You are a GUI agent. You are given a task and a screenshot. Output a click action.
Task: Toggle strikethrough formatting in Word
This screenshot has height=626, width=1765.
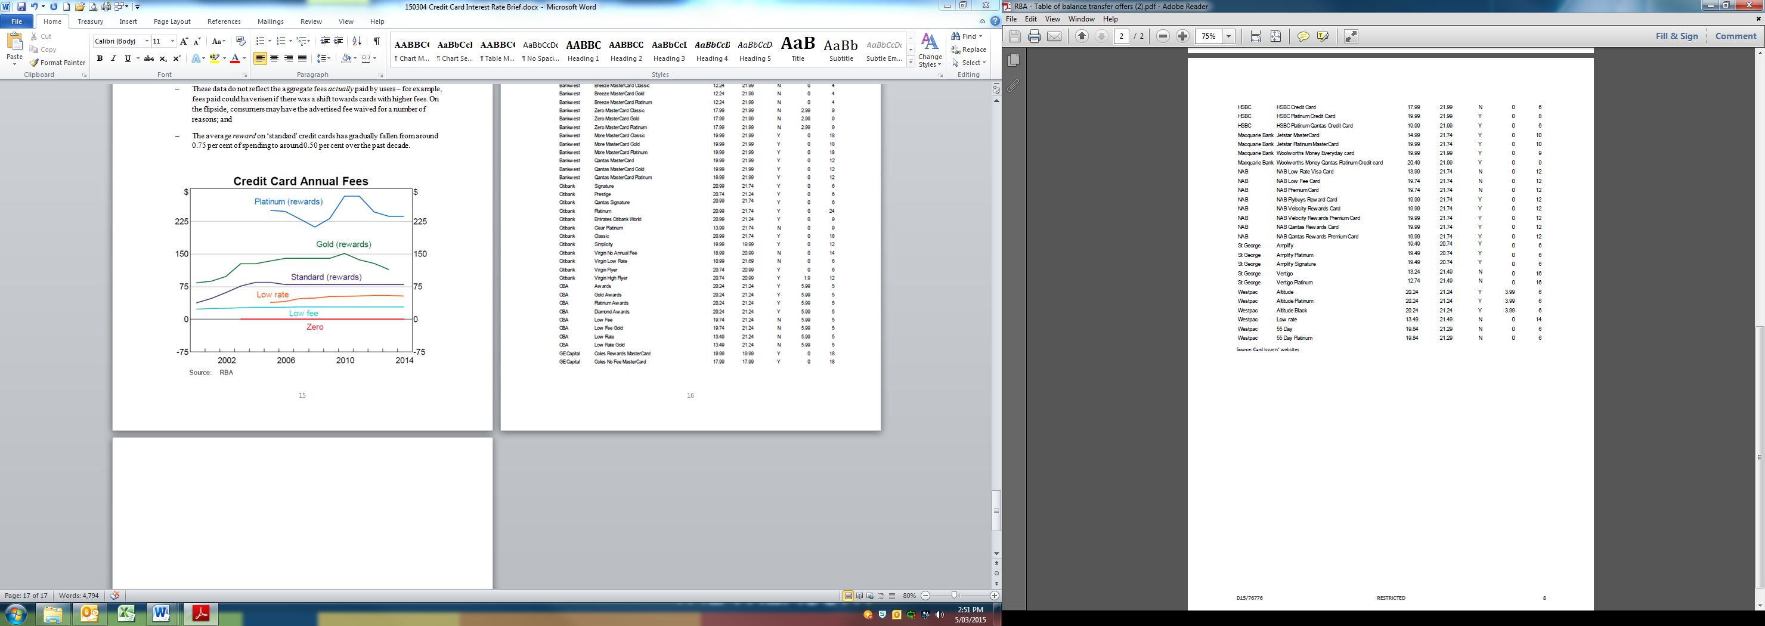pyautogui.click(x=148, y=59)
